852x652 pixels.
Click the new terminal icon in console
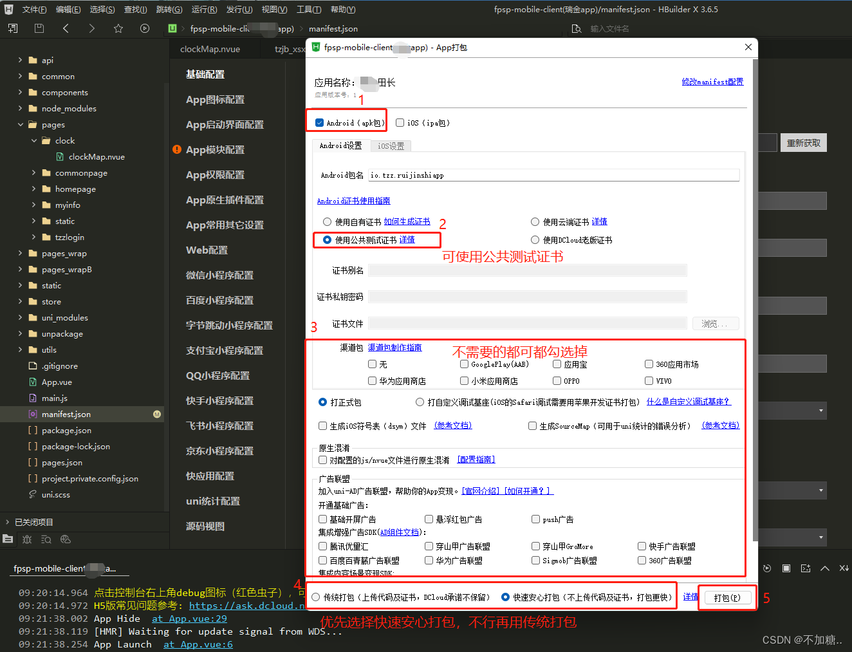coord(806,568)
